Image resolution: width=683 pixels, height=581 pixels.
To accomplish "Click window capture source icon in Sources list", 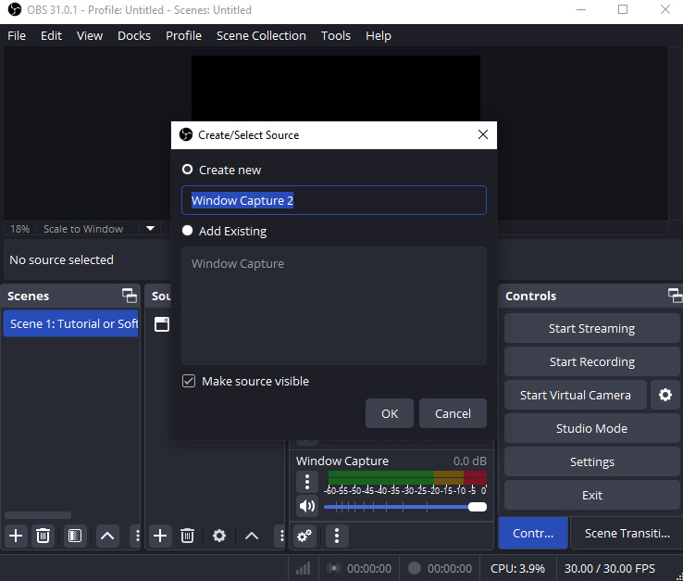I will (162, 324).
